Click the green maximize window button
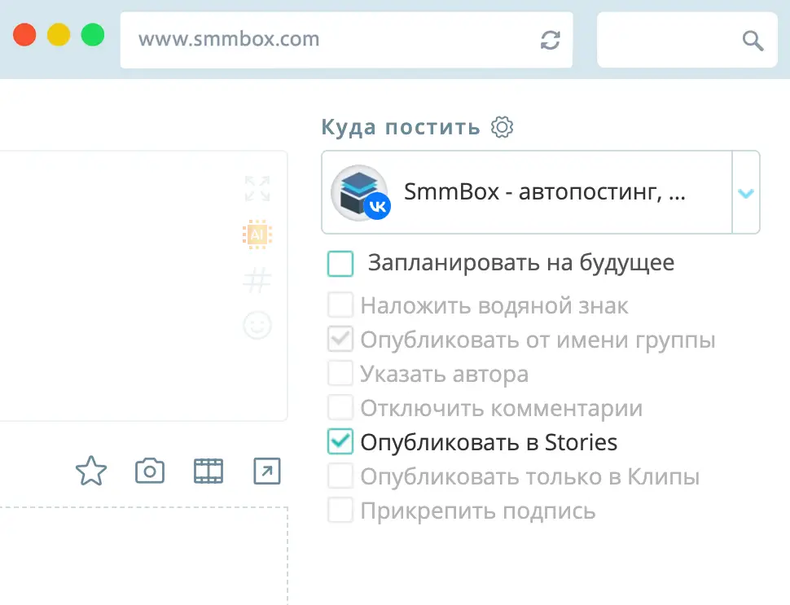 (93, 35)
